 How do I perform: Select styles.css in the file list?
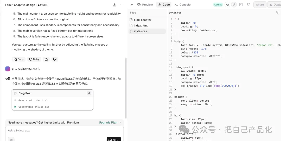tap(147, 31)
